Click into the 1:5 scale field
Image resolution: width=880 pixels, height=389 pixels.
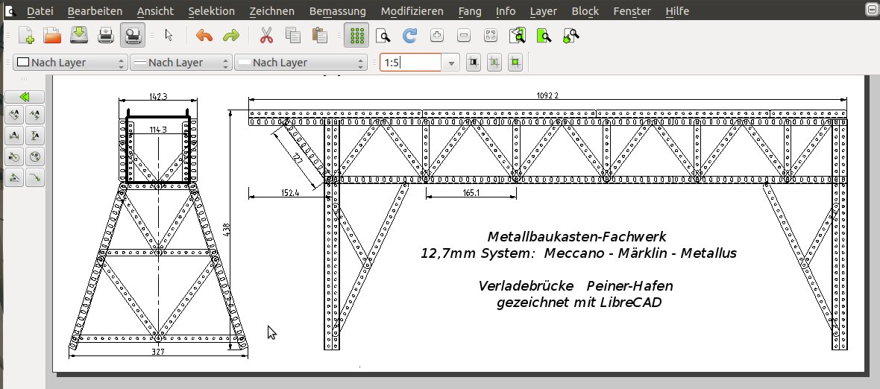410,62
